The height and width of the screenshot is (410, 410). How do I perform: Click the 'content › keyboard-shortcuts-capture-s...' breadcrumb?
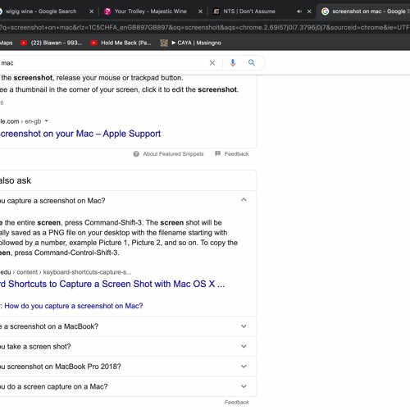tap(74, 272)
